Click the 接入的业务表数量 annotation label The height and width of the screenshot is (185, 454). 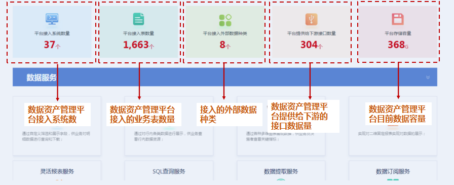pyautogui.click(x=142, y=119)
